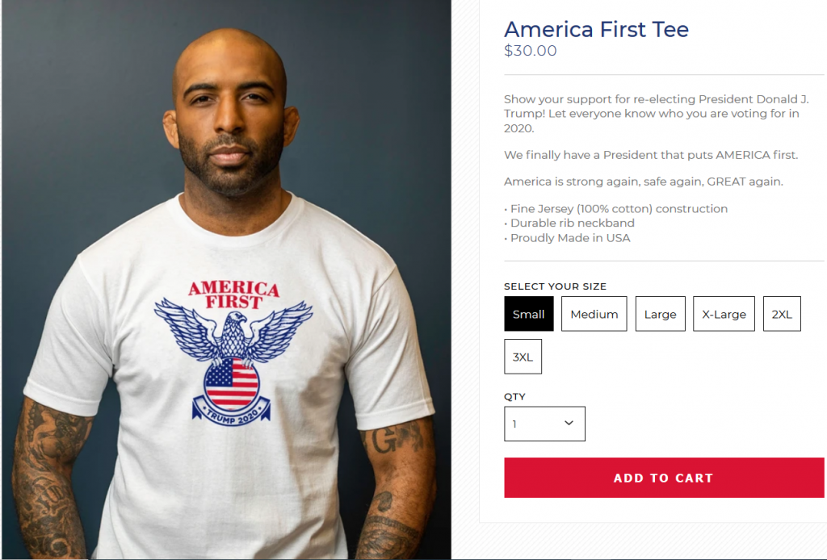
Task: Select the Small size option
Action: [x=528, y=314]
